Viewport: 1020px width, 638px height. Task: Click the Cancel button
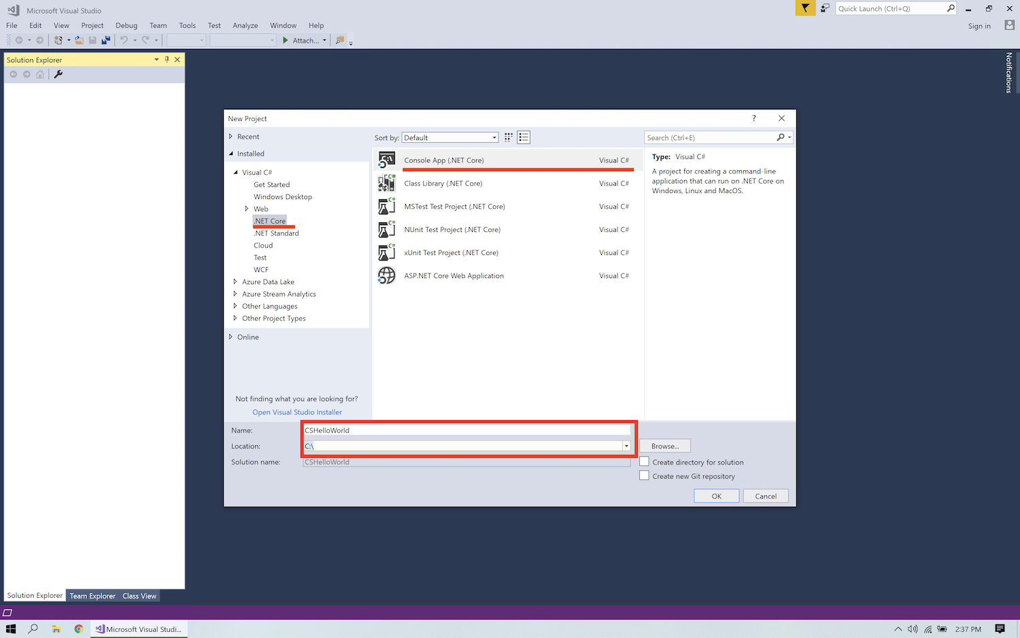(x=766, y=496)
